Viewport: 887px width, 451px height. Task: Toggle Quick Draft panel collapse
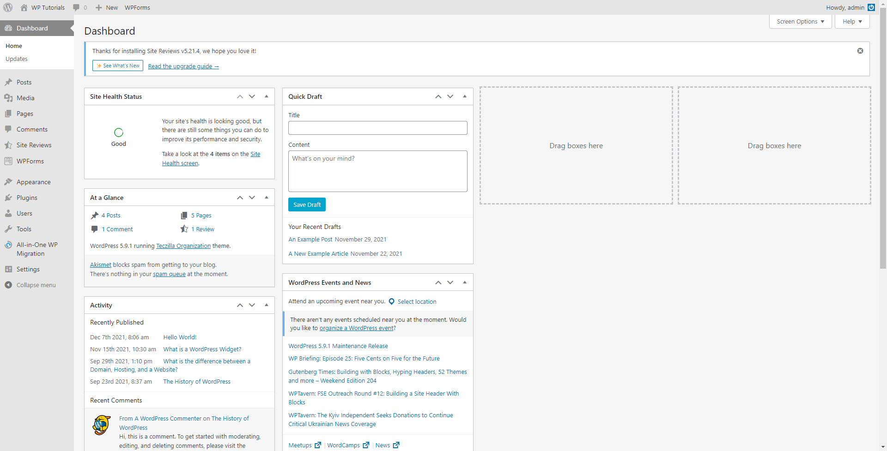coord(465,96)
